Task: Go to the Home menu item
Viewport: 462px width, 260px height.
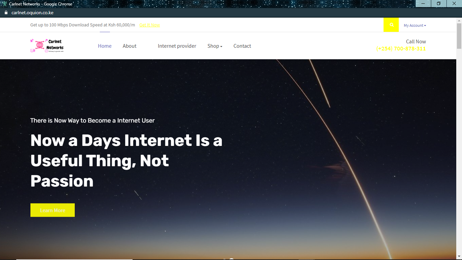Action: point(105,46)
